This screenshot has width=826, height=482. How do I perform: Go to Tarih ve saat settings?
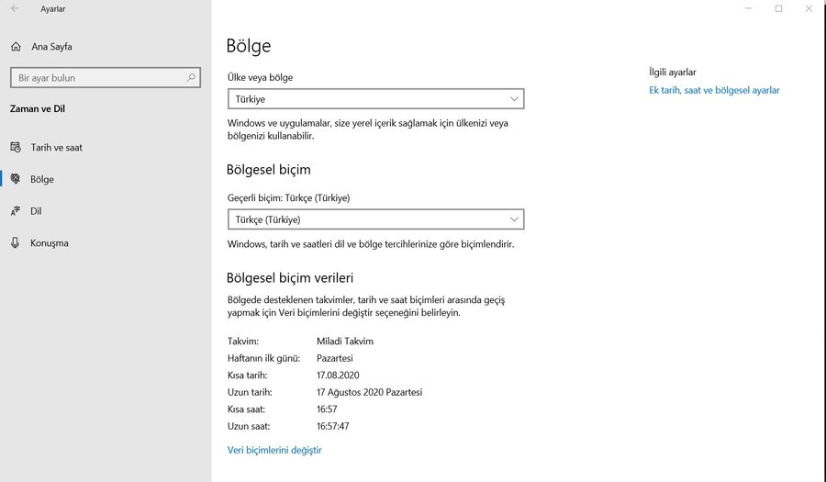56,147
